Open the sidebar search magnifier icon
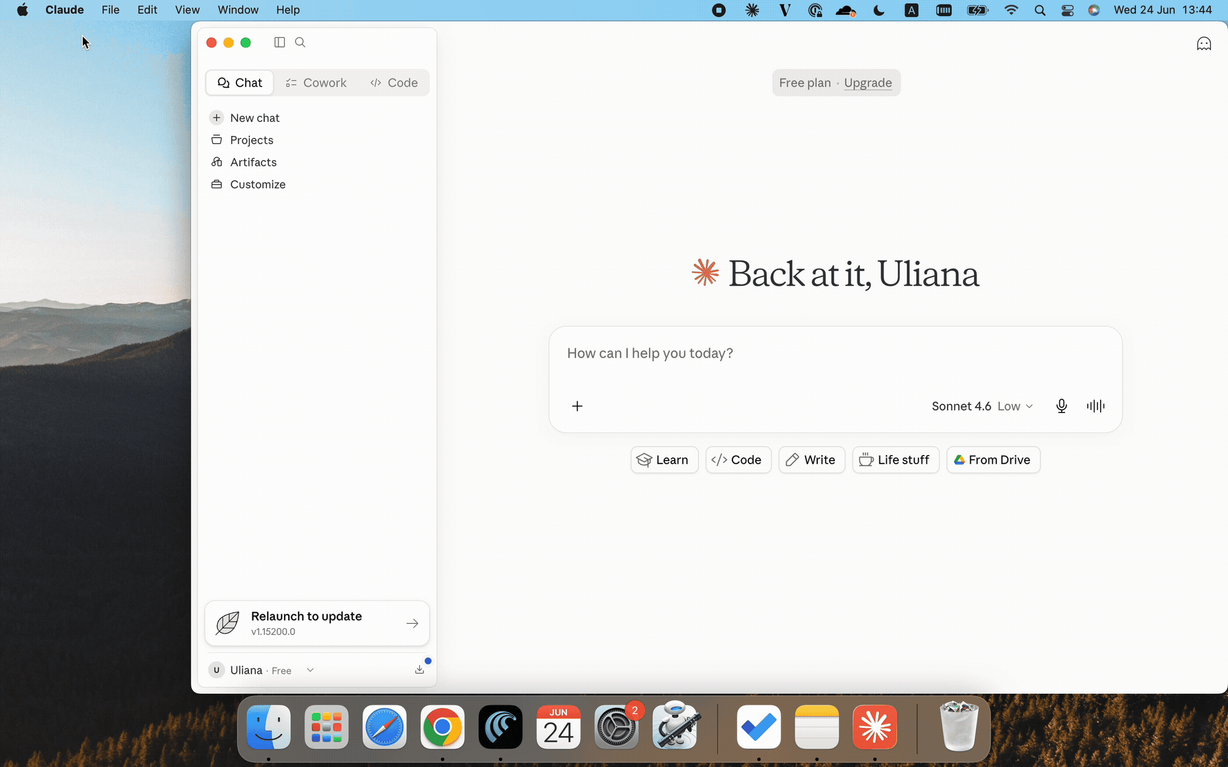The image size is (1228, 767). pyautogui.click(x=300, y=42)
